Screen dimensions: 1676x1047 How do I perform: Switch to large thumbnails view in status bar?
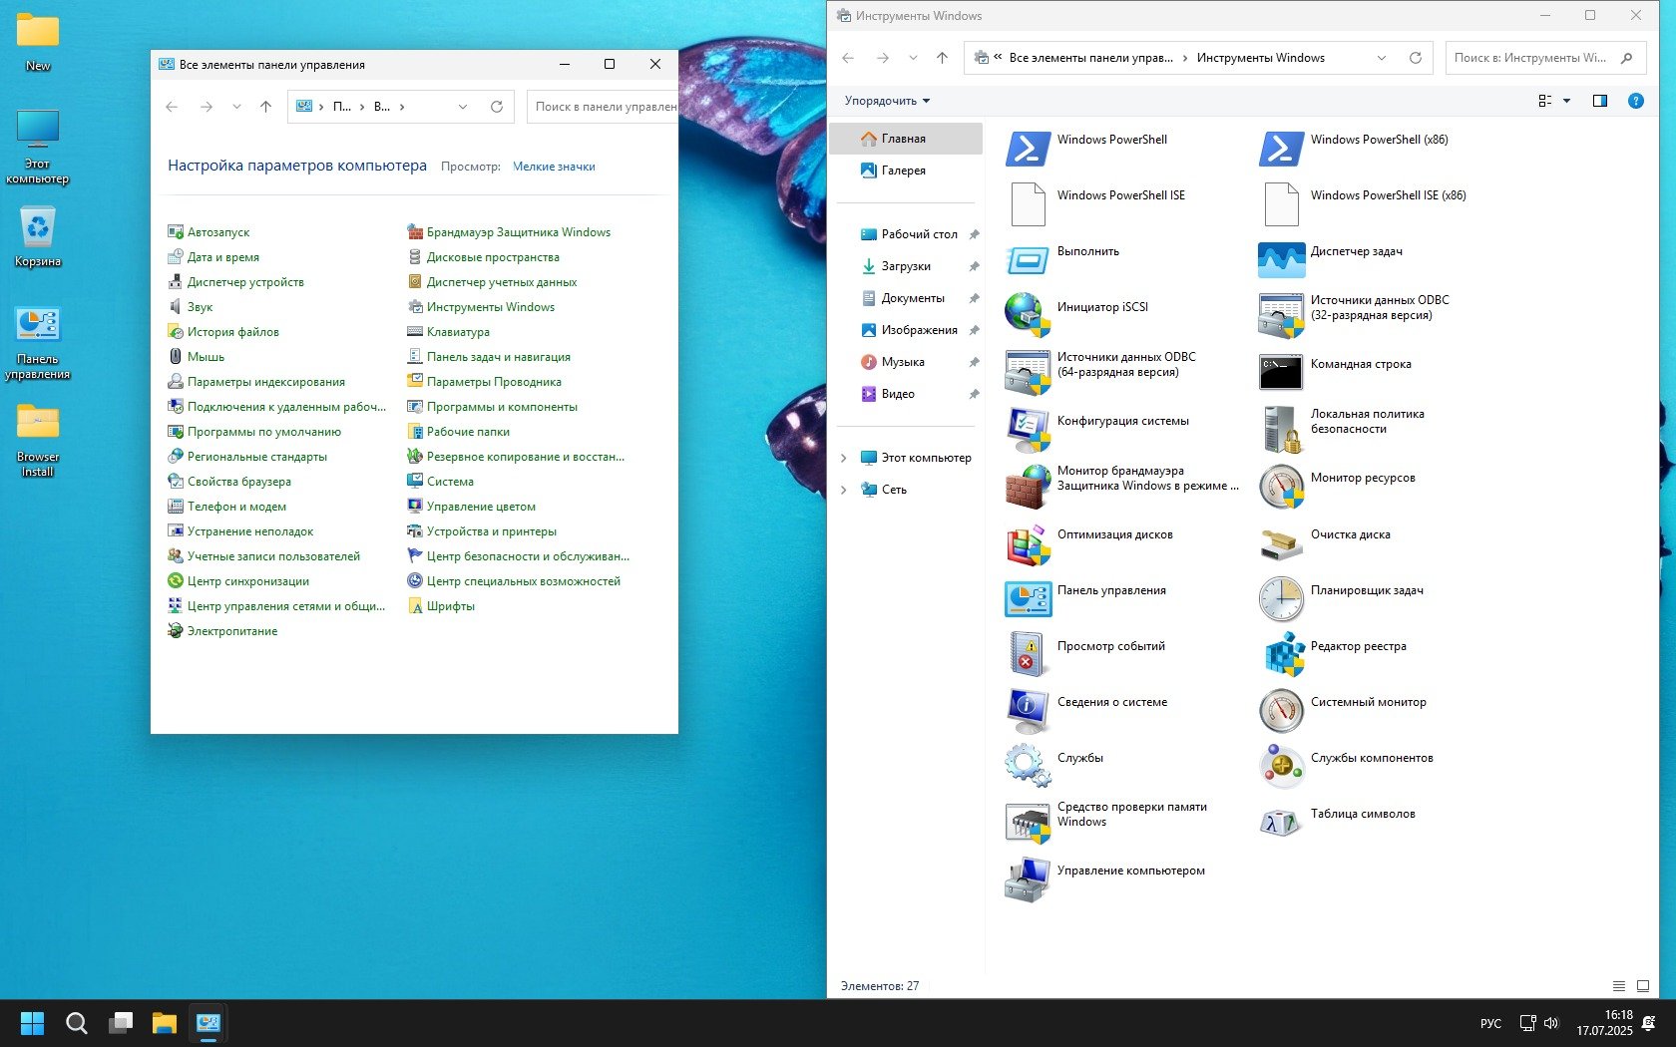[x=1643, y=986]
